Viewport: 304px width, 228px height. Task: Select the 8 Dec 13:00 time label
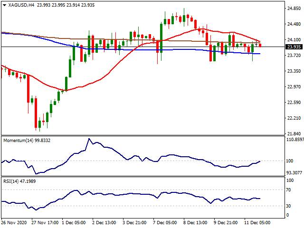[x=195, y=223]
